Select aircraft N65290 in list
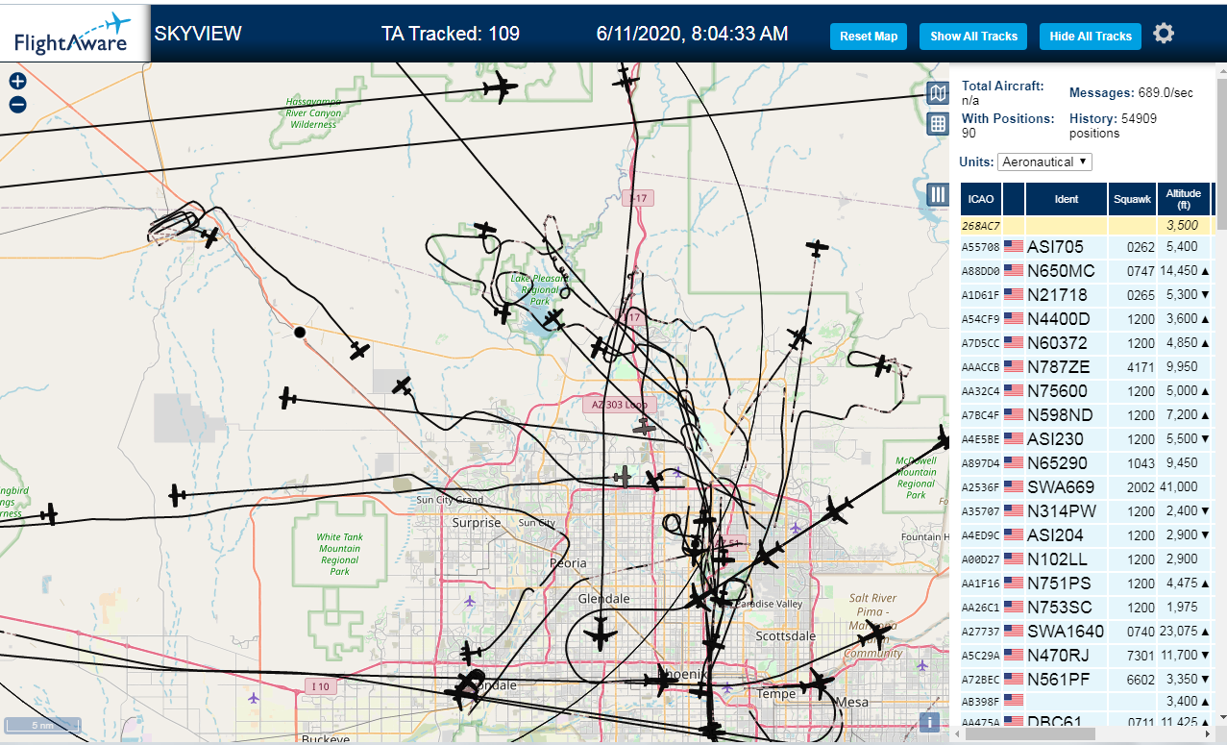 (x=1088, y=463)
